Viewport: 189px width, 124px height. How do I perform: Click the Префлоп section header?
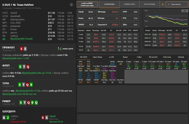(8, 48)
